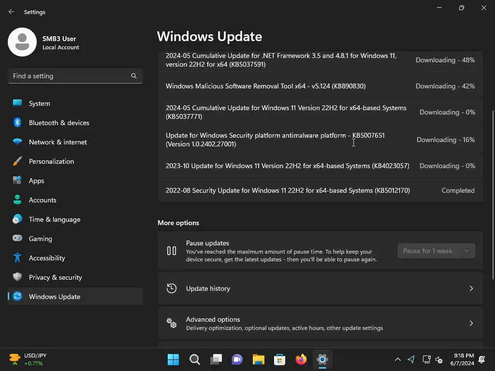Open the System settings category
The width and height of the screenshot is (495, 371).
75,103
